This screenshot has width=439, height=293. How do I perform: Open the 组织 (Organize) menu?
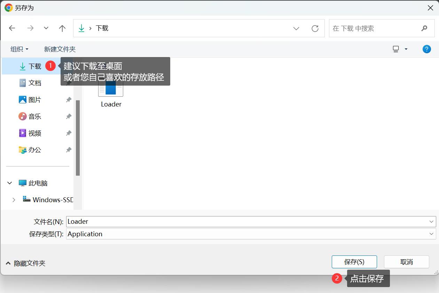[x=19, y=49]
